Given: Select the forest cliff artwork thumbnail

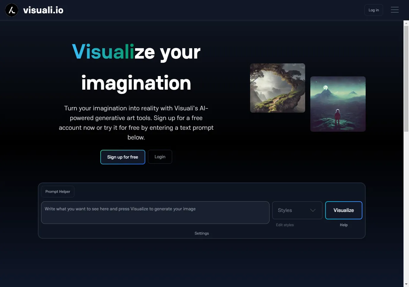Looking at the screenshot, I should (x=277, y=88).
